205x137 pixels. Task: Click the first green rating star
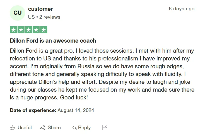click(x=13, y=30)
